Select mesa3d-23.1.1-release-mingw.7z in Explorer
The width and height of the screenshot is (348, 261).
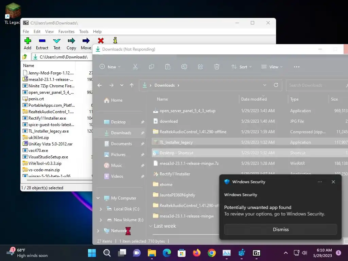pos(189,163)
